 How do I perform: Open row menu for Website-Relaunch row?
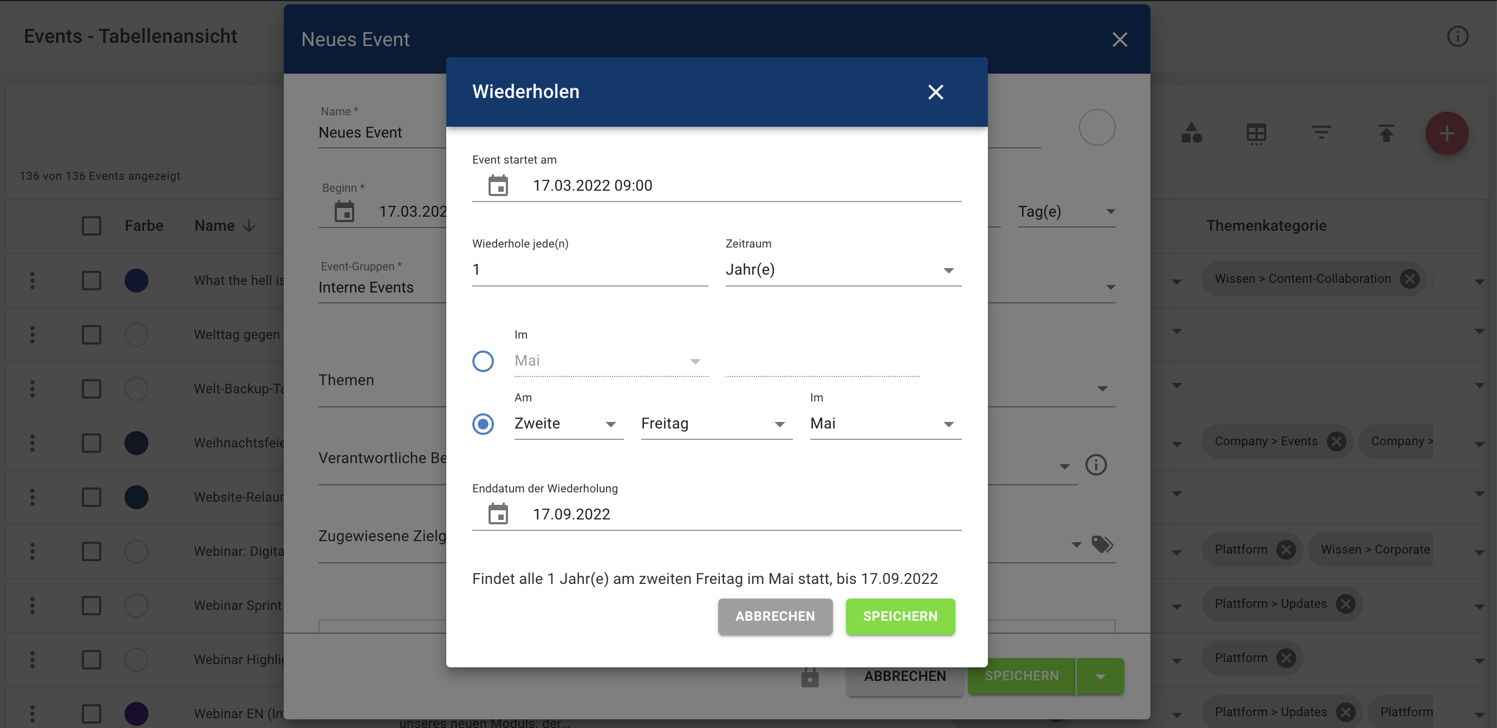[32, 497]
